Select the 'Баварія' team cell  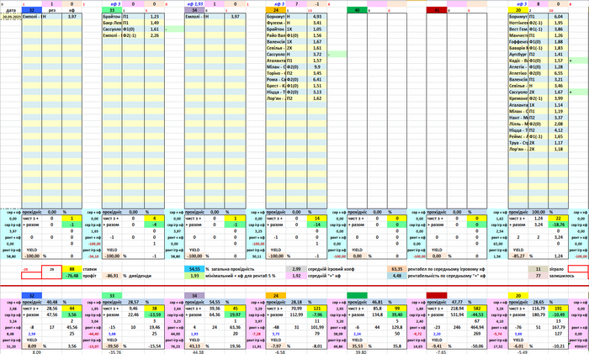(x=518, y=48)
